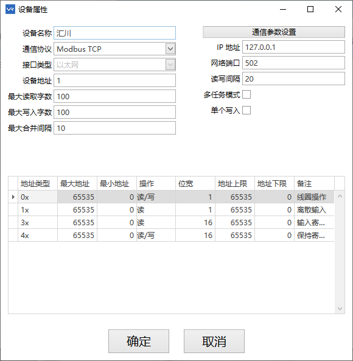The width and height of the screenshot is (353, 361).
Task: Select the 最大合并间隔 input box
Action: point(114,128)
